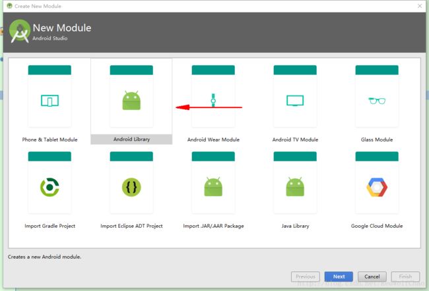Click the Next button
The width and height of the screenshot is (429, 291).
(x=339, y=277)
